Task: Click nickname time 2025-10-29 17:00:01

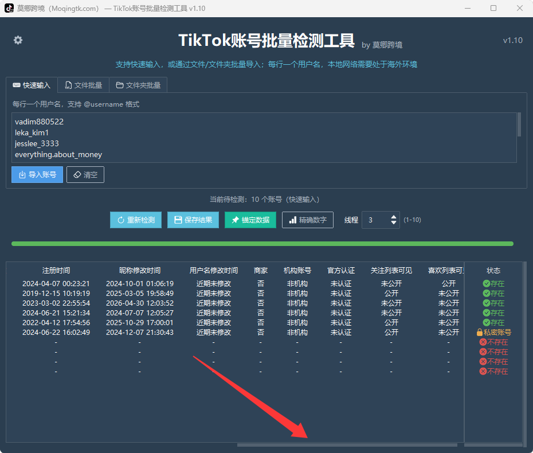Action: coord(140,323)
